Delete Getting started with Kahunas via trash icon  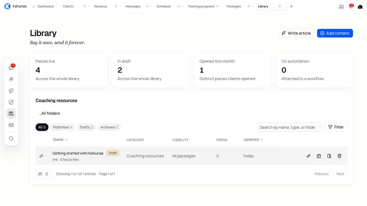coord(339,156)
